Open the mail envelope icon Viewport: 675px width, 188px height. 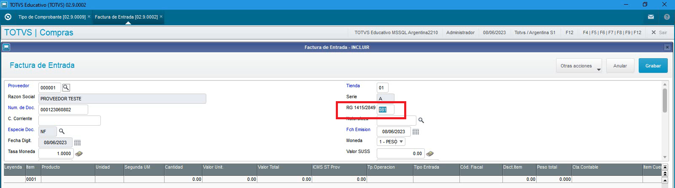[x=651, y=17]
